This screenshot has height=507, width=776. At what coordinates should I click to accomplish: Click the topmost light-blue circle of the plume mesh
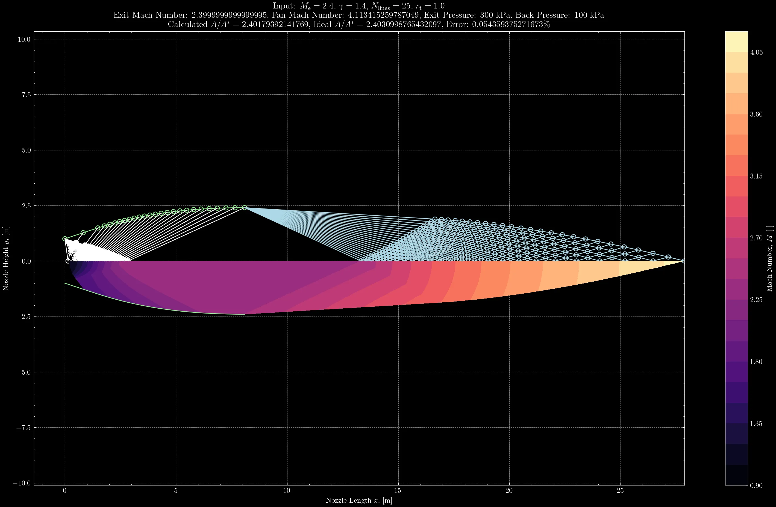coord(435,219)
